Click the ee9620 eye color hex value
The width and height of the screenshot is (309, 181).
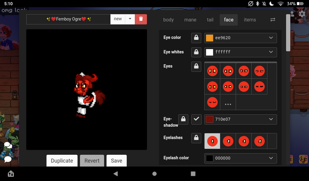click(x=223, y=38)
